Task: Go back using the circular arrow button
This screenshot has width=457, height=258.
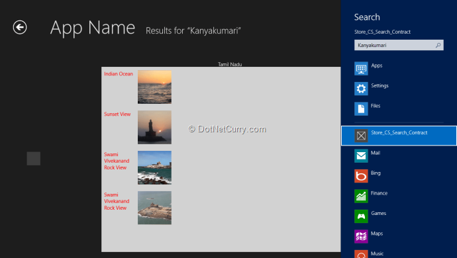Action: (x=20, y=27)
